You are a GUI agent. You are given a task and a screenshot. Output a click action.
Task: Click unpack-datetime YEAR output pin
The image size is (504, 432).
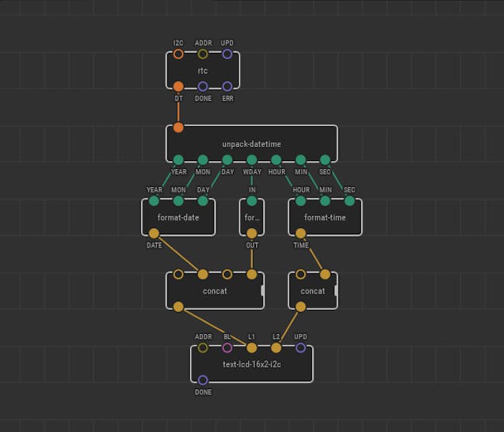pos(178,160)
